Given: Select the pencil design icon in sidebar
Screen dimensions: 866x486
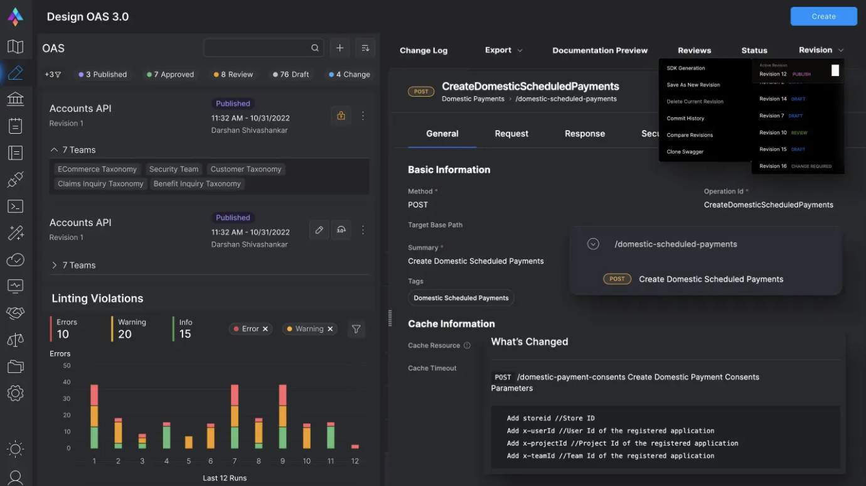Looking at the screenshot, I should tap(16, 73).
